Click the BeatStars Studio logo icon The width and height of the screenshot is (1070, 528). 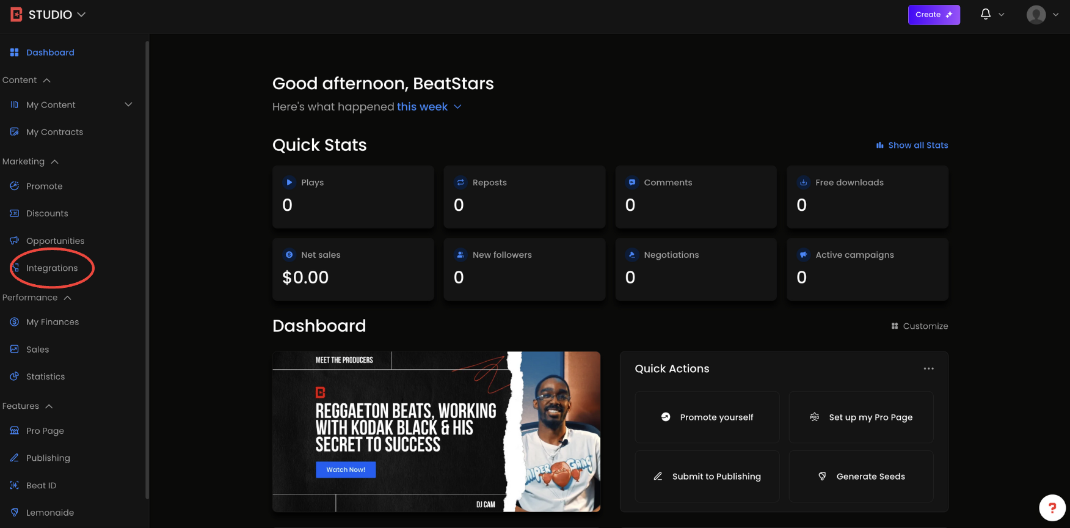[x=16, y=15]
